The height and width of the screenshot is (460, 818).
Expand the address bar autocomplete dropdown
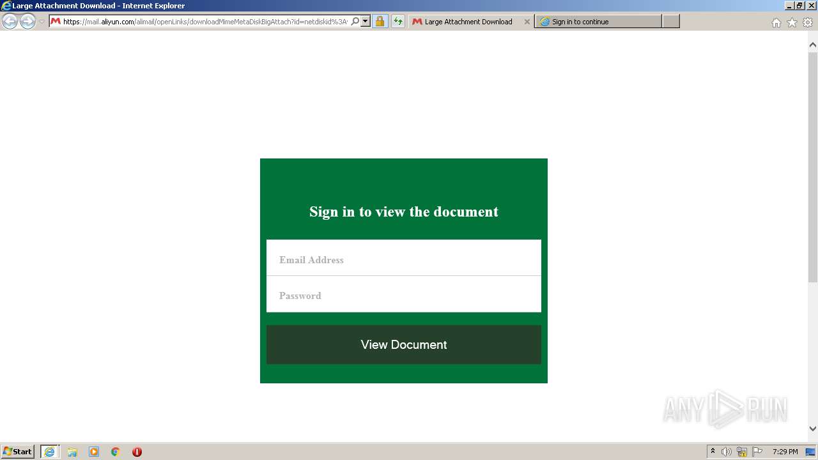pyautogui.click(x=366, y=22)
